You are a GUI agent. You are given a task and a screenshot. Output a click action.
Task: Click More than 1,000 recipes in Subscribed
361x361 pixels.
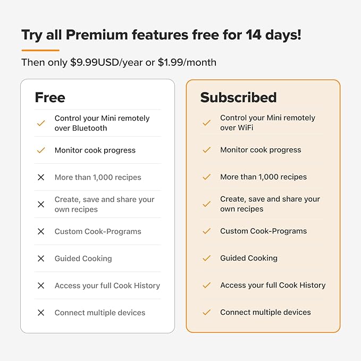point(263,177)
